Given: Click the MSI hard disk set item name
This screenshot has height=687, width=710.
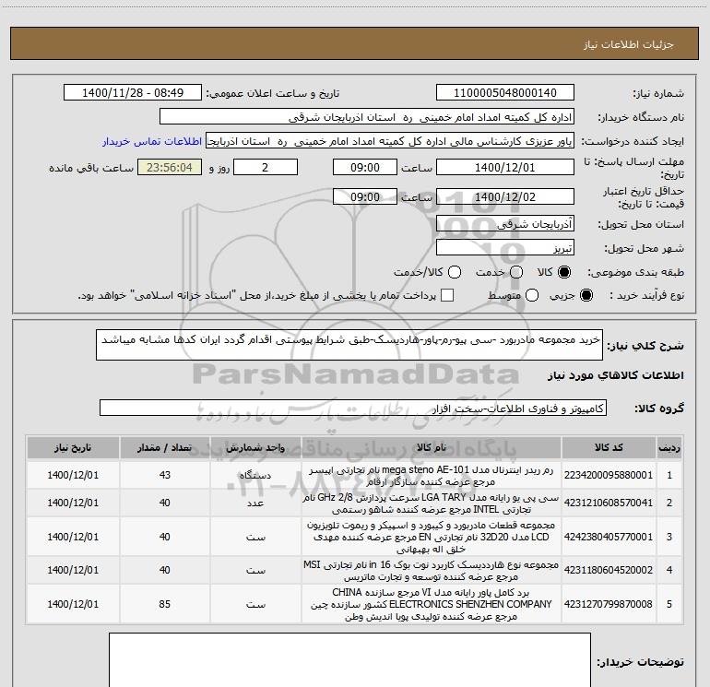Looking at the screenshot, I should pyautogui.click(x=432, y=571).
